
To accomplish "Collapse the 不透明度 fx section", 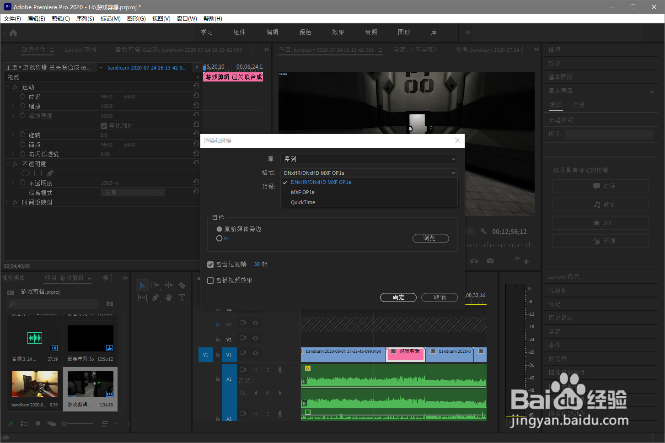I will pyautogui.click(x=8, y=163).
